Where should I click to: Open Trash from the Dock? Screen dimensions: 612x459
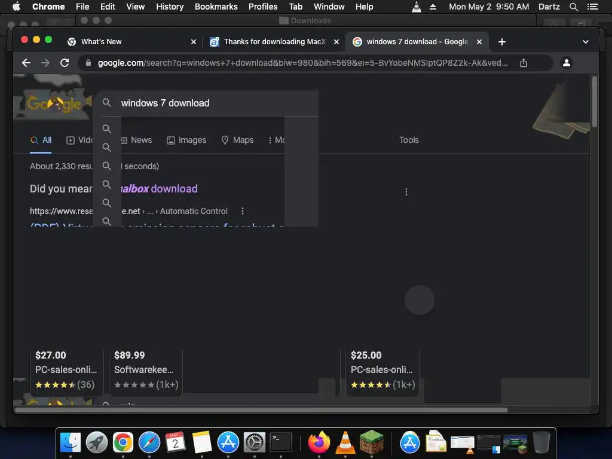tap(541, 443)
